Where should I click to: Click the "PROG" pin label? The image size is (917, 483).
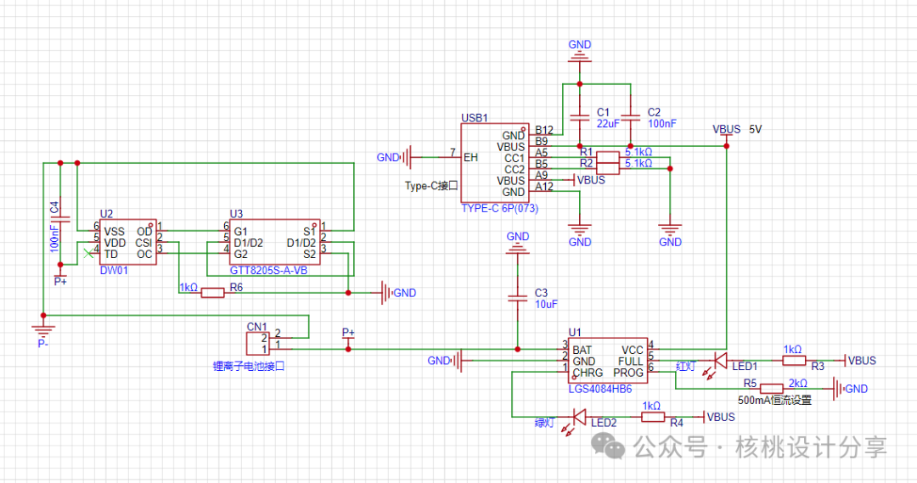tap(628, 373)
